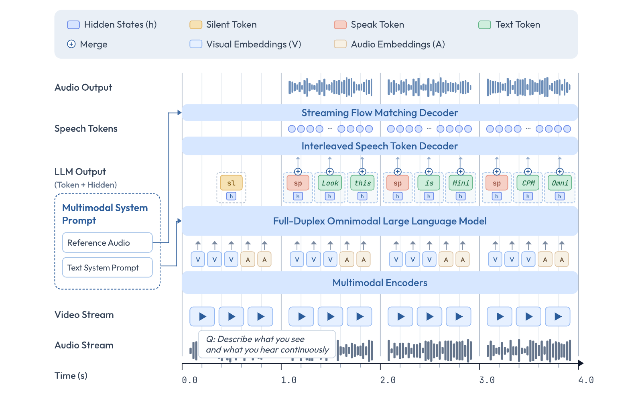Click the Hidden States (h) legend swatch
This screenshot has height=403, width=642.
pos(73,25)
